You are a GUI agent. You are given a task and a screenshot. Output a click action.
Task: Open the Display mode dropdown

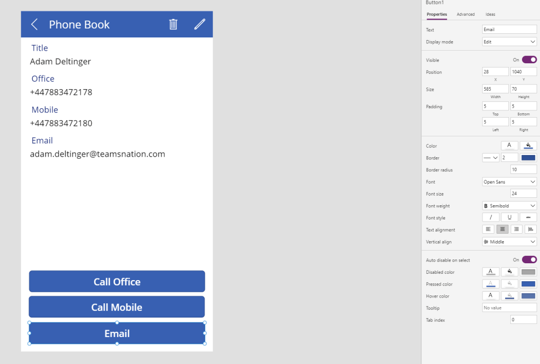coord(509,42)
